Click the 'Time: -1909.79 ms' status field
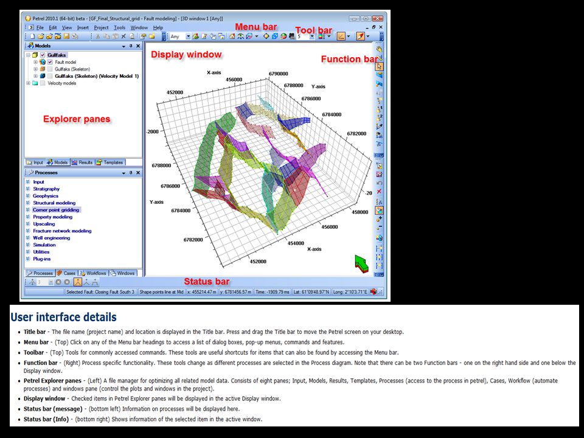Screen dimensions: 584x438 [273, 292]
